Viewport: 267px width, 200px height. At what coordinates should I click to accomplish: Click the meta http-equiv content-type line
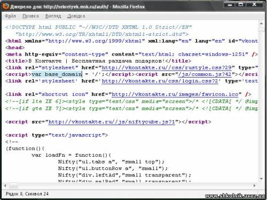(x=131, y=55)
